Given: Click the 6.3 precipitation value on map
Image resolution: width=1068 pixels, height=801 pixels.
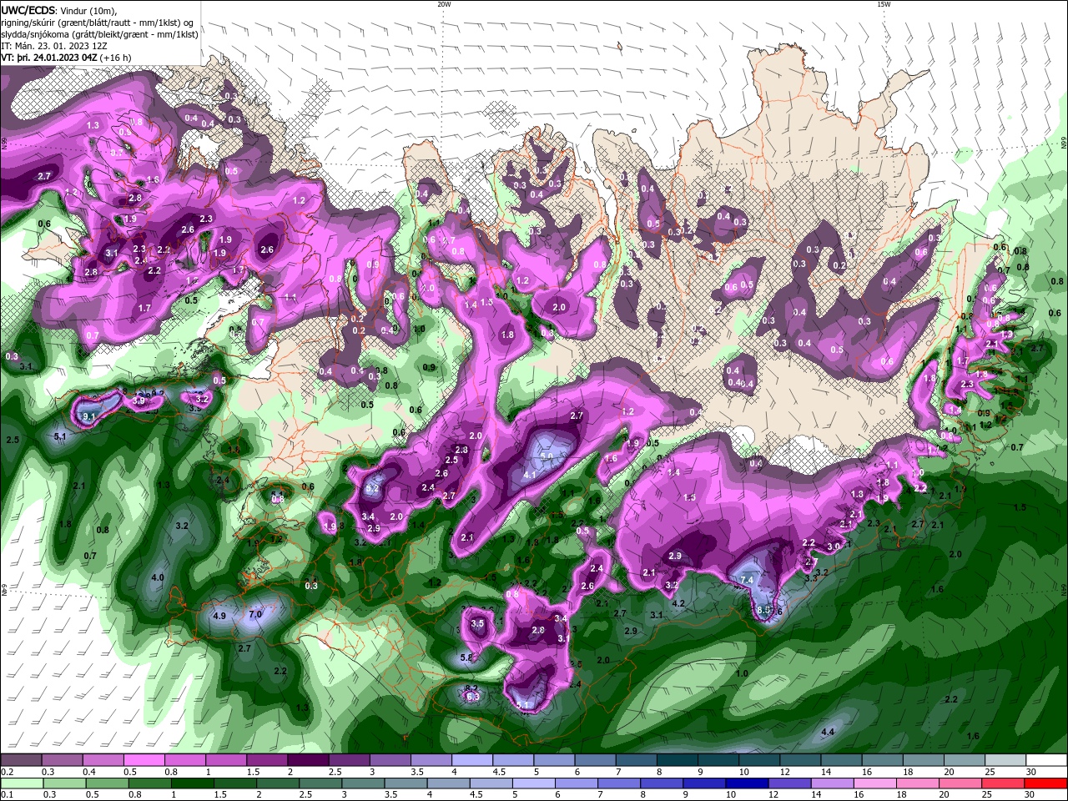Looking at the screenshot, I should tap(472, 697).
